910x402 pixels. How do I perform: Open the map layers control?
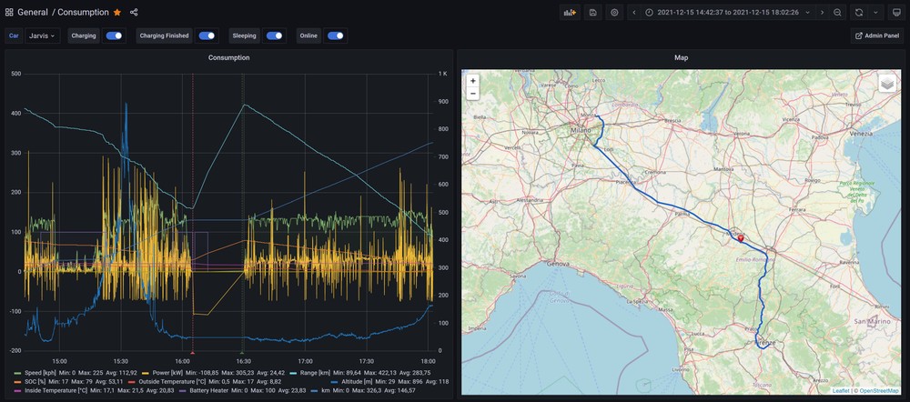(887, 84)
